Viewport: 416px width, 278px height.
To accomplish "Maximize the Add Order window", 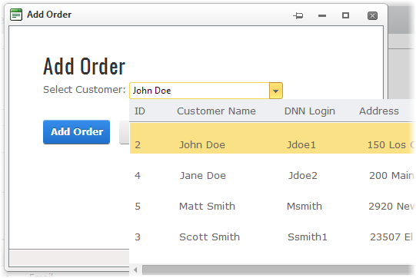I will click(x=345, y=15).
